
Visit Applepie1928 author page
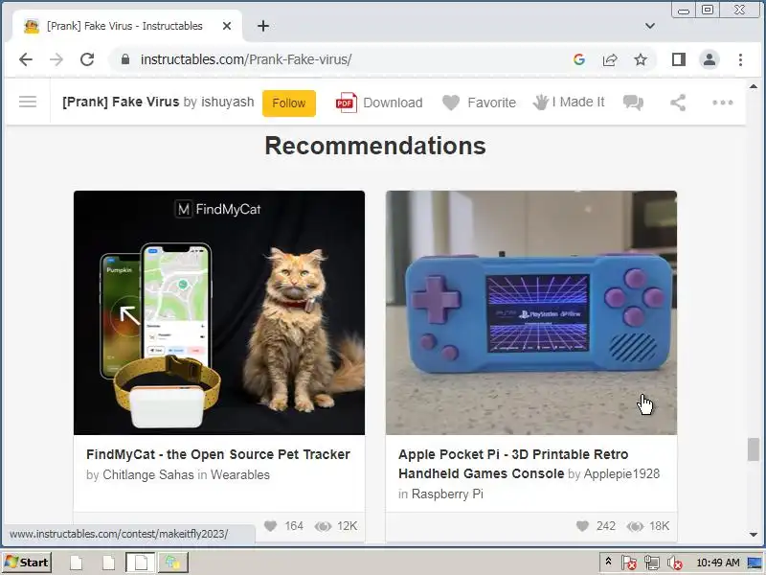click(x=621, y=473)
